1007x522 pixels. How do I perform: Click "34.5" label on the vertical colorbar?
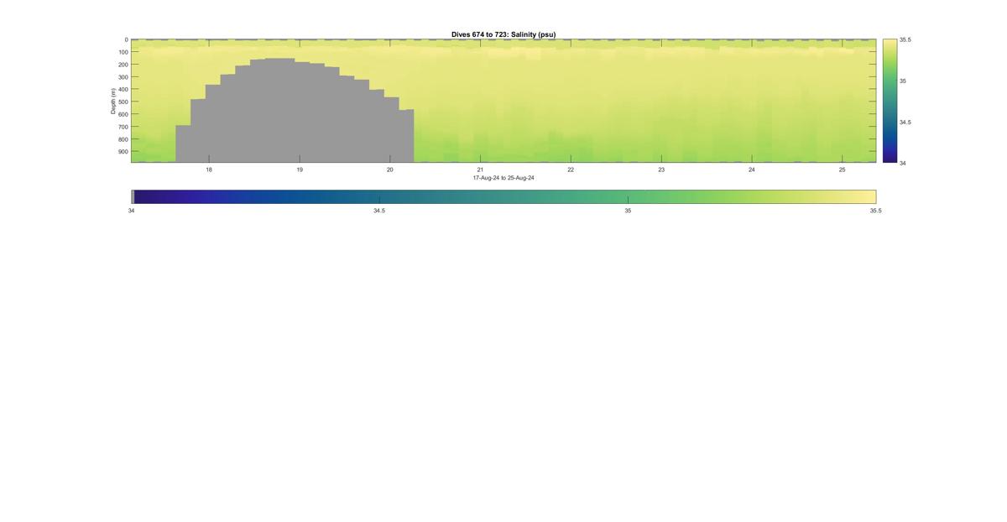905,122
